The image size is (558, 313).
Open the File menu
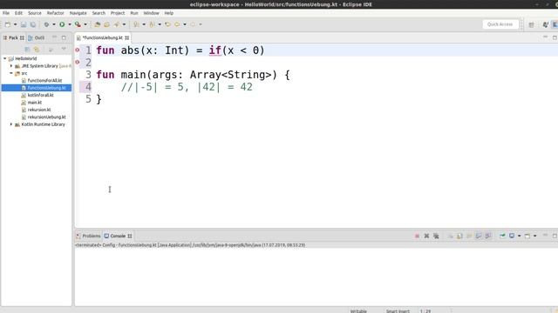[6, 13]
